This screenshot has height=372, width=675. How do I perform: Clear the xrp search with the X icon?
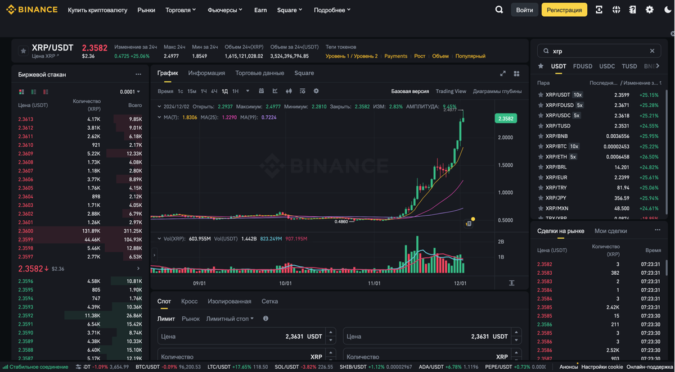click(x=652, y=51)
